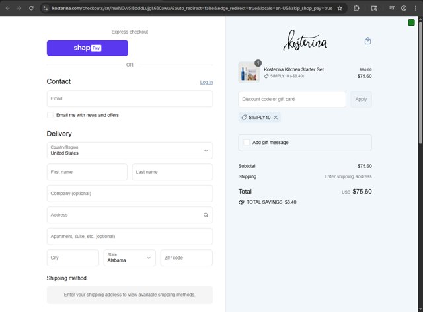Click the Kosterina logo
The width and height of the screenshot is (423, 312).
pos(305,40)
